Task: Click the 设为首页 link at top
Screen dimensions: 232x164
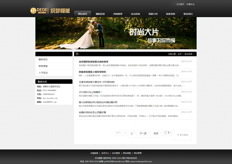Action: [180, 4]
